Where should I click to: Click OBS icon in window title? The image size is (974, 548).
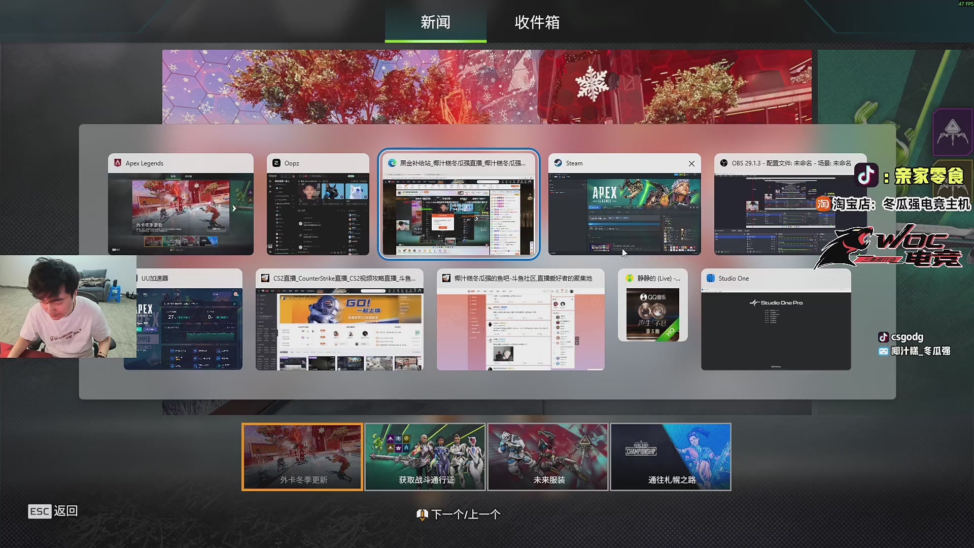(x=724, y=163)
